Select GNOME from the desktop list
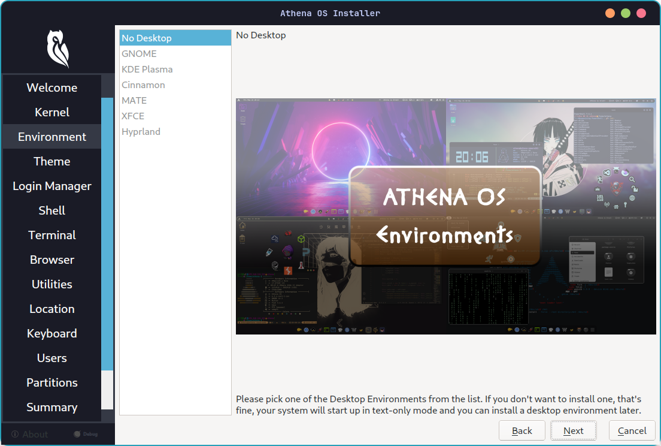 [x=139, y=53]
